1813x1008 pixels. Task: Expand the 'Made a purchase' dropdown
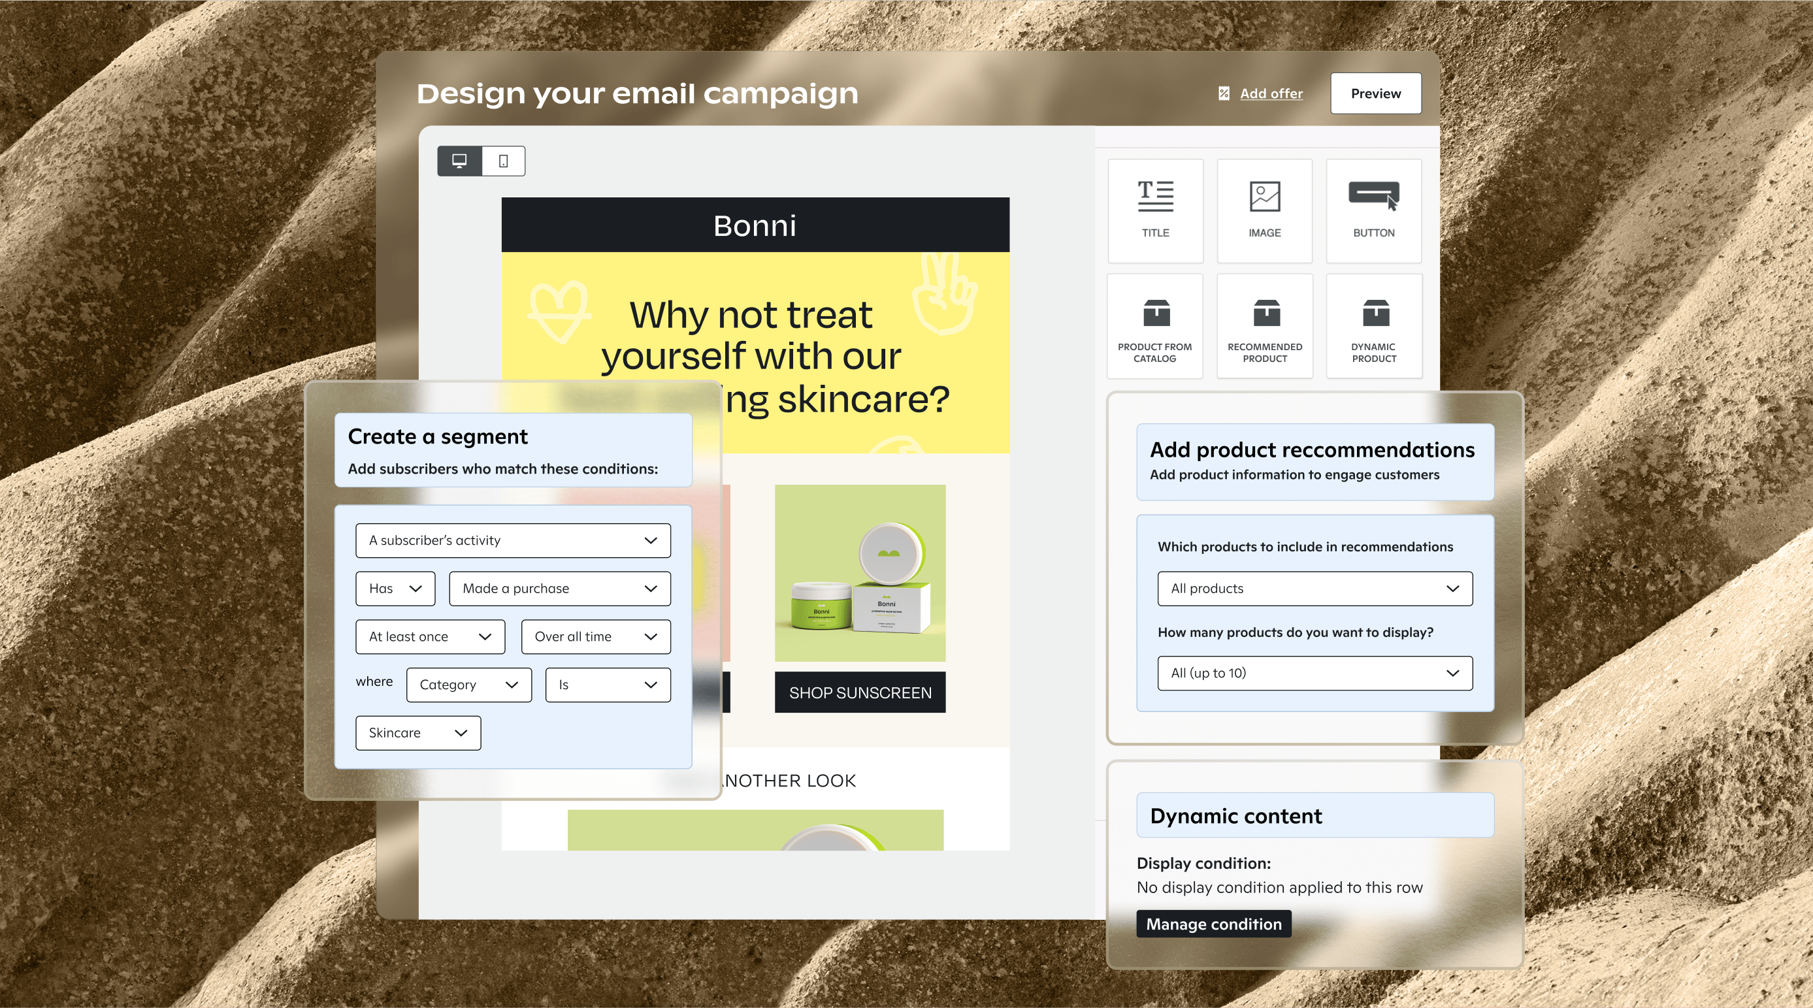[559, 589]
